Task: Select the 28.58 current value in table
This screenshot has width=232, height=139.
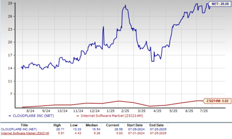Action: pyautogui.click(x=119, y=129)
